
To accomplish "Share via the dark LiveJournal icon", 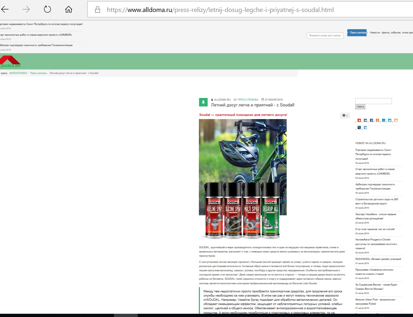I will [x=359, y=128].
